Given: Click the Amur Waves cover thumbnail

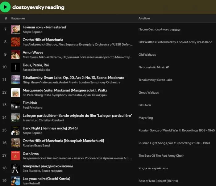Looking at the screenshot, I should click(15, 54).
